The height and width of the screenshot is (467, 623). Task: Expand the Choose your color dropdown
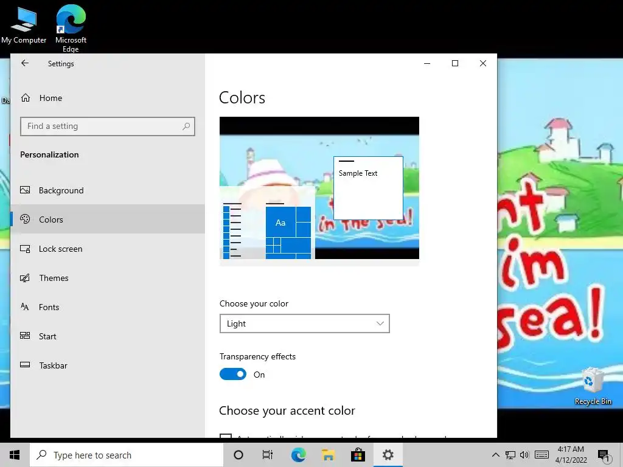(304, 323)
